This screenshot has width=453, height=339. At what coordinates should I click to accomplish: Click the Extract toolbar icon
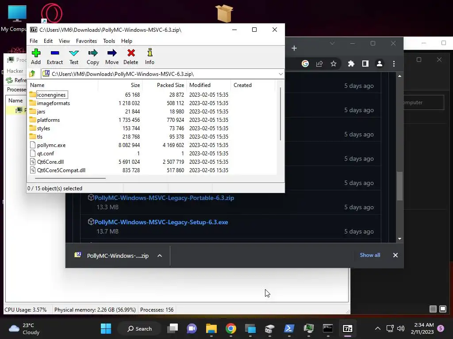(54, 57)
